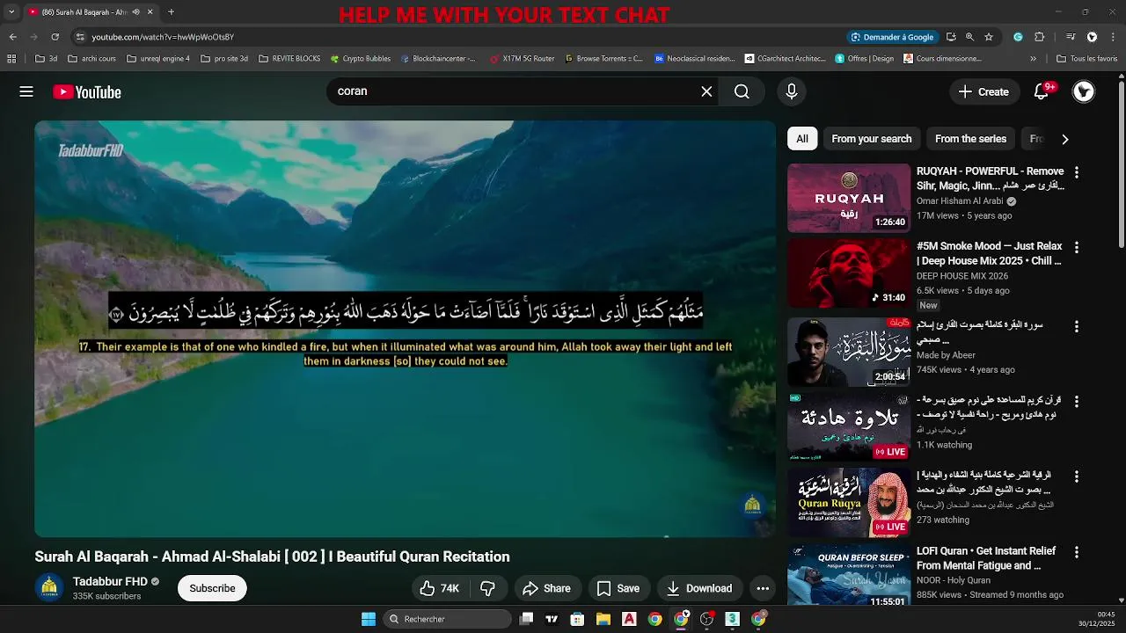Image resolution: width=1126 pixels, height=633 pixels.
Task: Open the tab search dropdown arrow
Action: point(11,12)
